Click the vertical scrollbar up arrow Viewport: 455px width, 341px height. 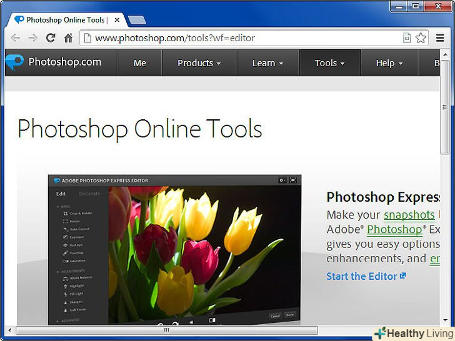[x=445, y=54]
